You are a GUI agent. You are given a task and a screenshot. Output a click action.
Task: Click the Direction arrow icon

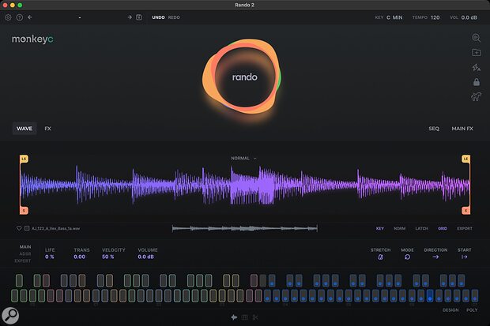[x=435, y=257]
